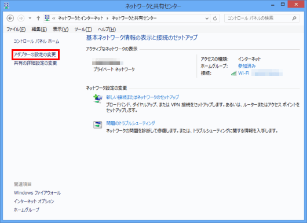Viewport: 307px width, 223px height.
Task: Click the window icon in the title bar
Action: click(6, 5)
